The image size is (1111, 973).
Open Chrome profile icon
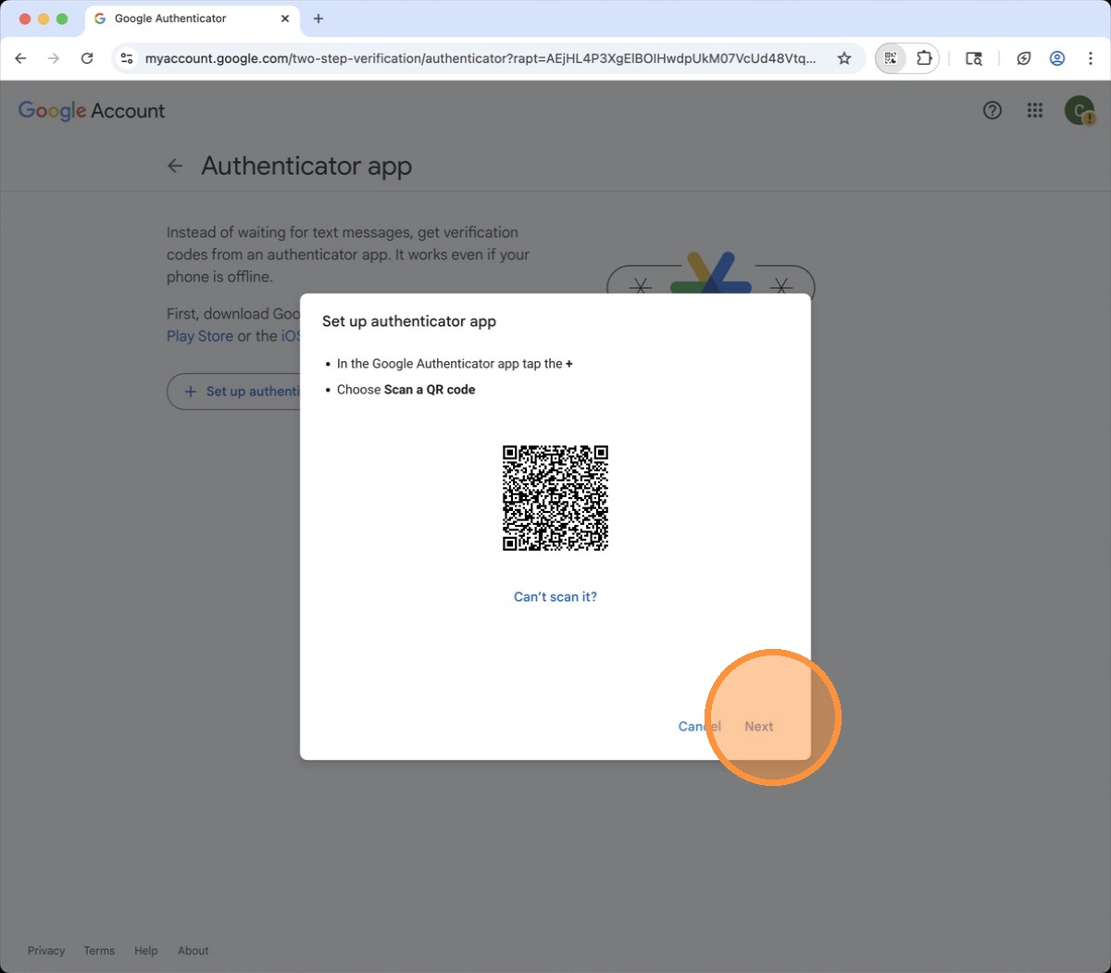1057,58
